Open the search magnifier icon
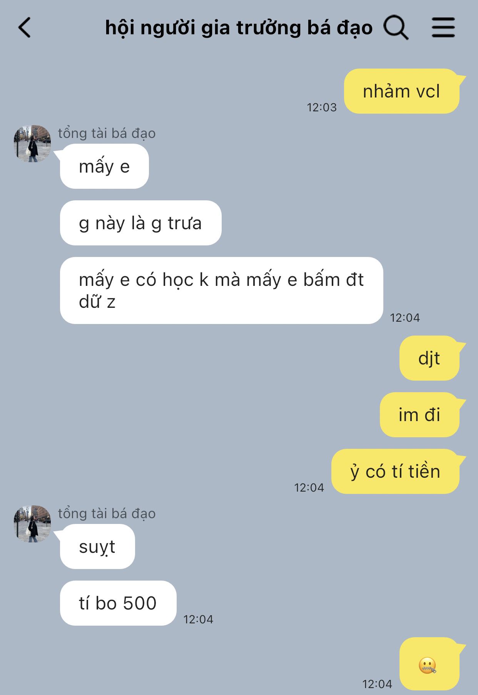The width and height of the screenshot is (478, 695). click(x=396, y=28)
